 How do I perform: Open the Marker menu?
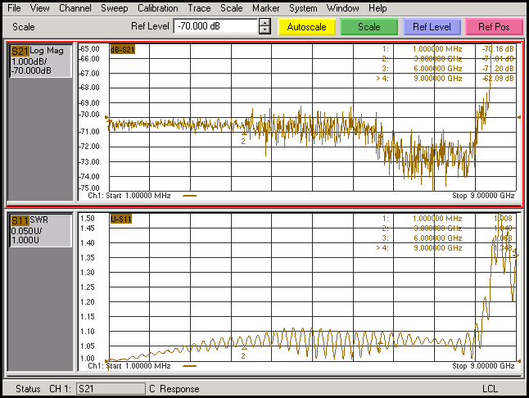click(265, 7)
